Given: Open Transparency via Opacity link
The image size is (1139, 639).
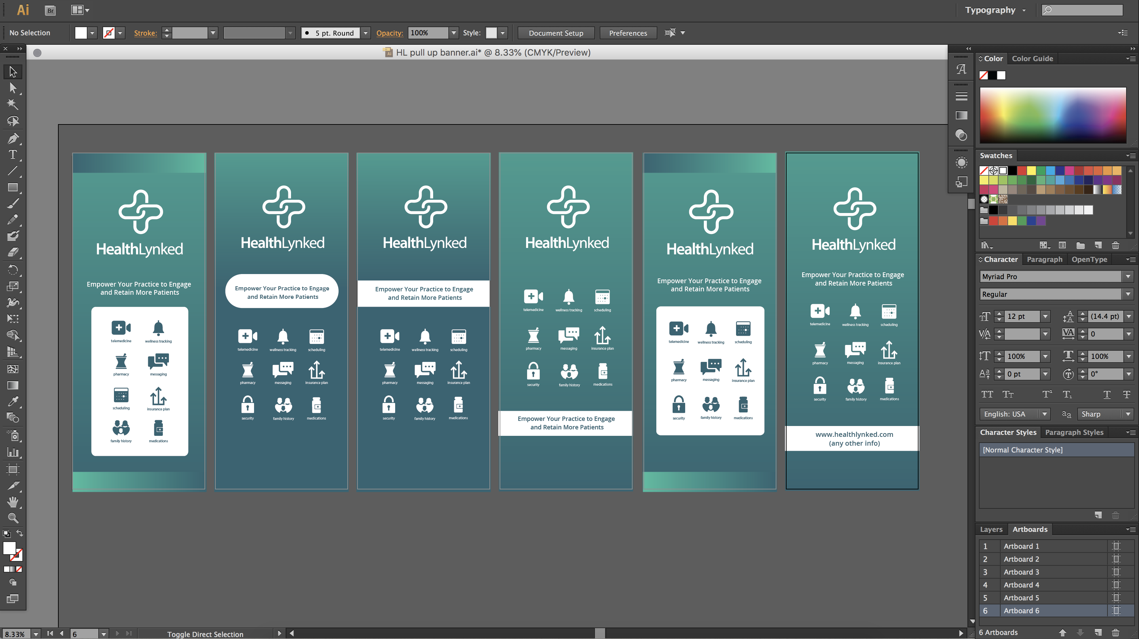Looking at the screenshot, I should (389, 33).
